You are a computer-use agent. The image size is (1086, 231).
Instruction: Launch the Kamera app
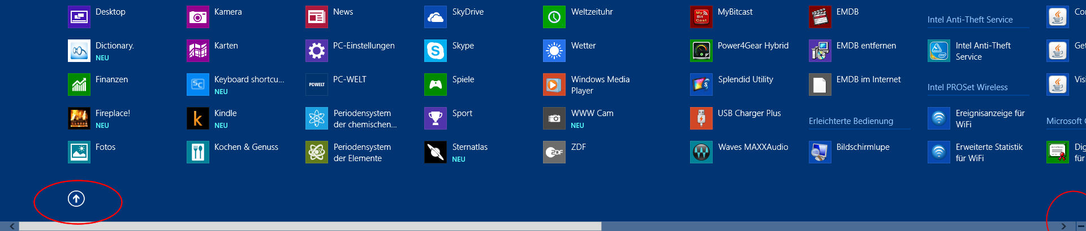(x=197, y=17)
